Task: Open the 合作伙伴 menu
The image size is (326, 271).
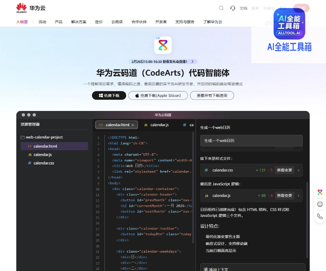Action: pos(139,22)
